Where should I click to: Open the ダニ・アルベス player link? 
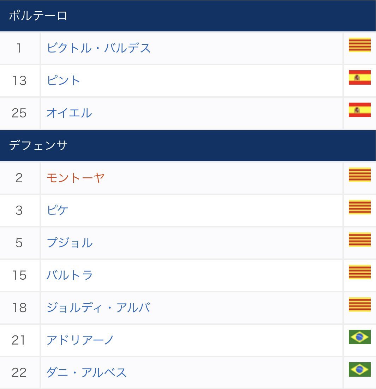[86, 373]
